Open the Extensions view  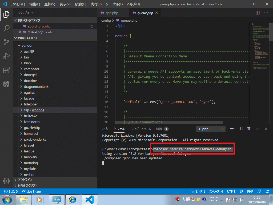(6, 70)
